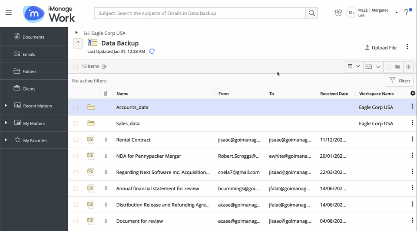Open the notifications inbox icon
Screen dimensions: 417x231
(x=338, y=13)
